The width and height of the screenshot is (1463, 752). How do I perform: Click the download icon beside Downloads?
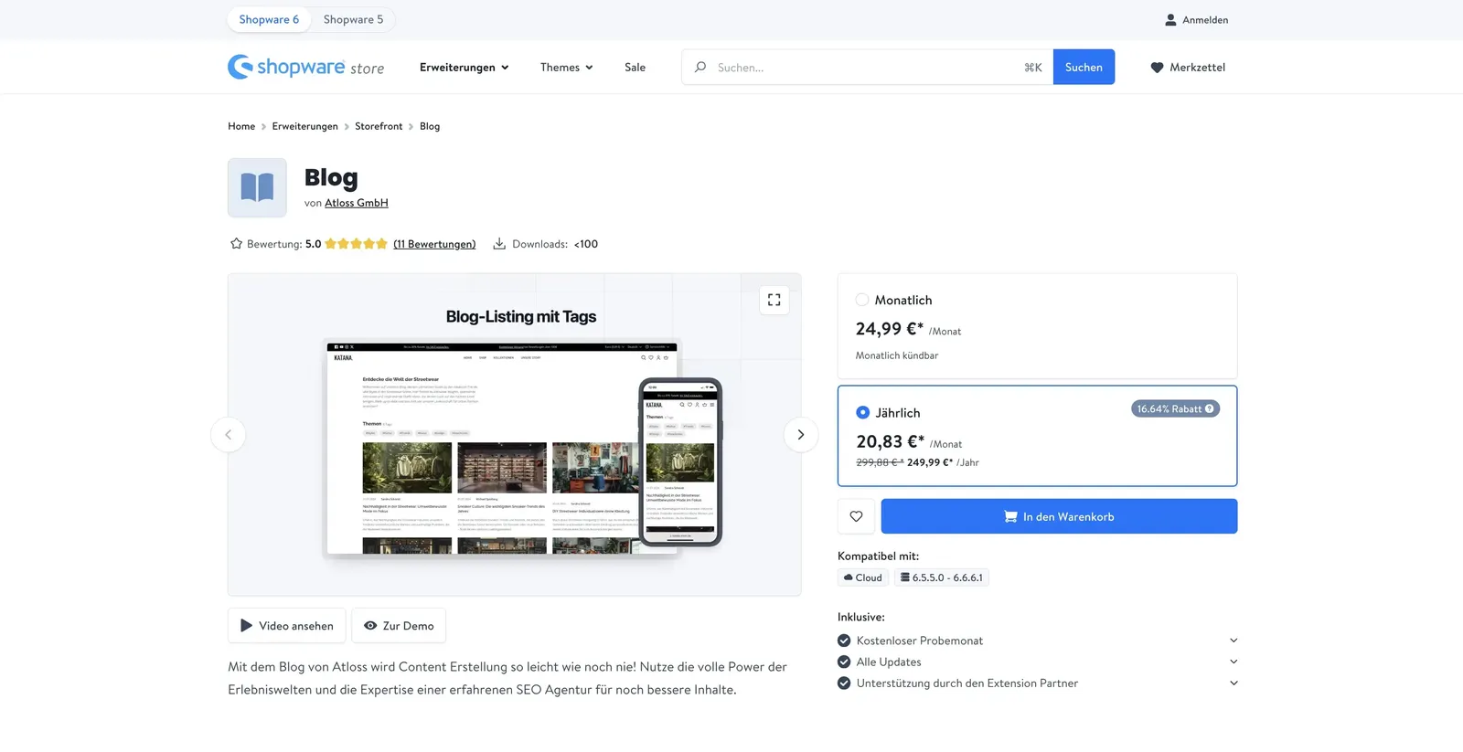(499, 244)
